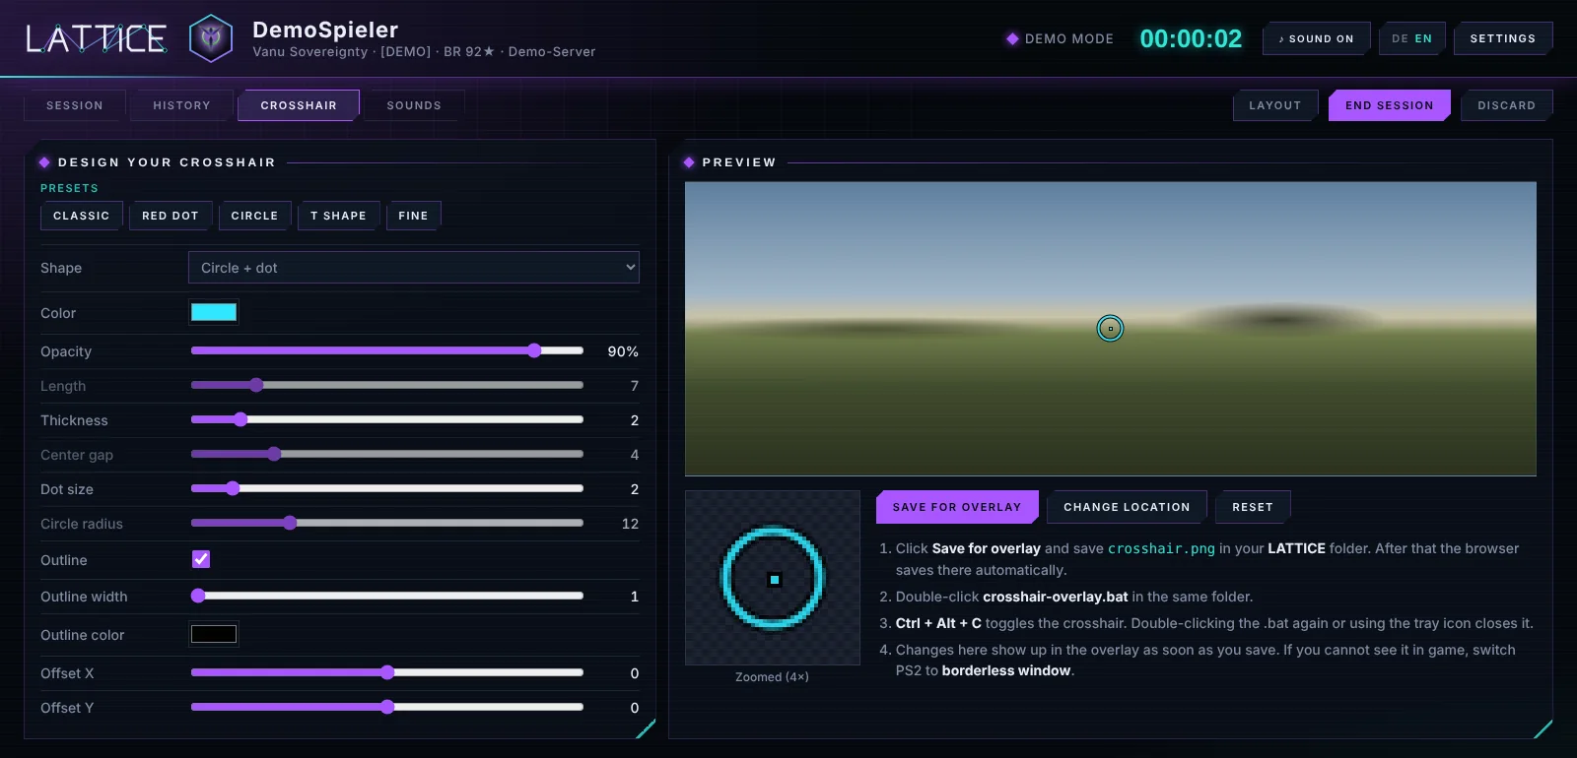The image size is (1577, 758).
Task: Click Change Location
Action: [1127, 507]
